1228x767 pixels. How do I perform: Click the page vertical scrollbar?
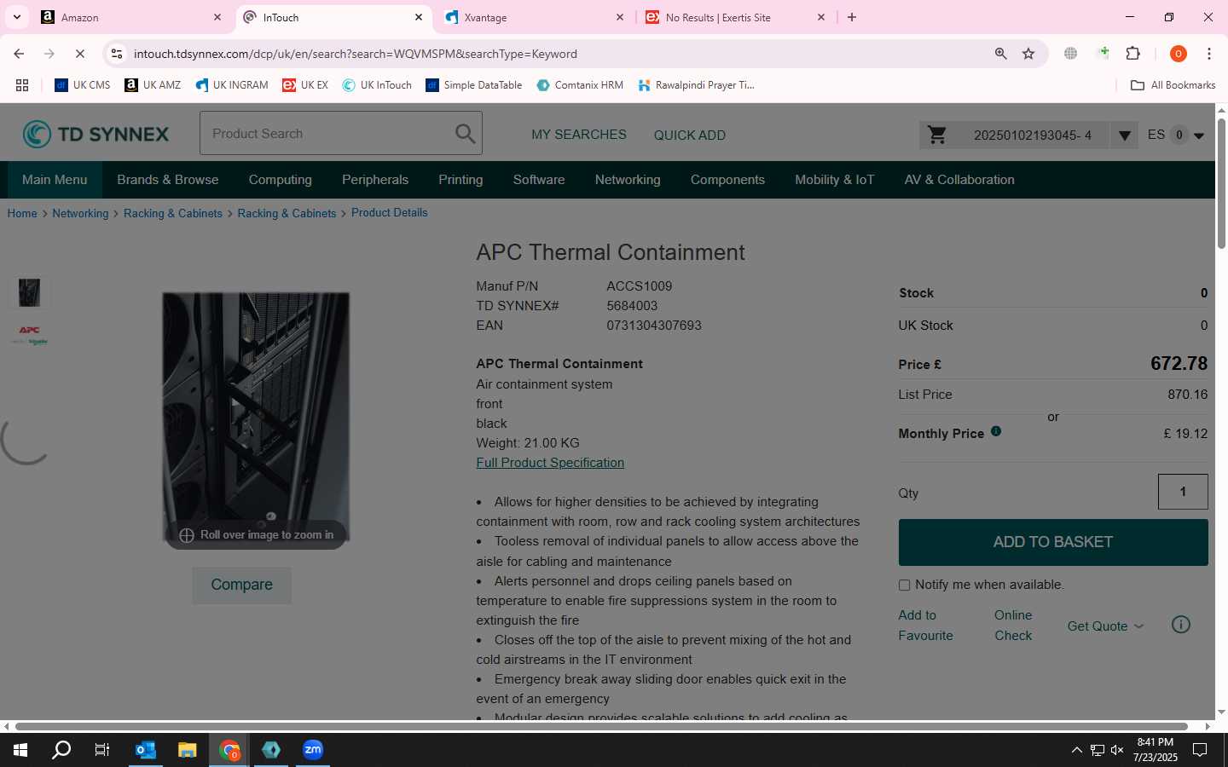click(1221, 183)
